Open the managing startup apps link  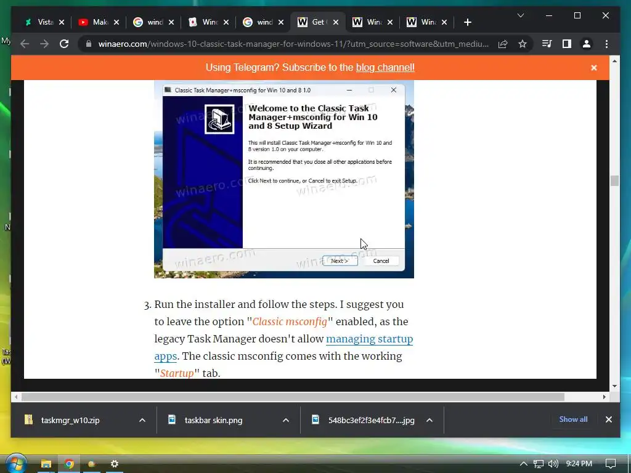point(369,339)
